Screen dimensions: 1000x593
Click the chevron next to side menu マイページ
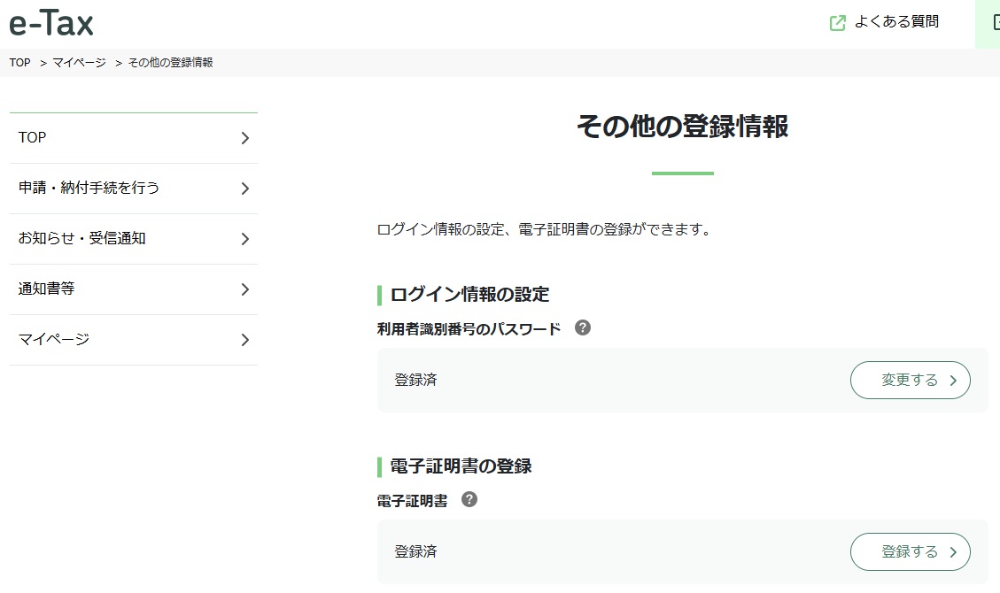click(244, 340)
